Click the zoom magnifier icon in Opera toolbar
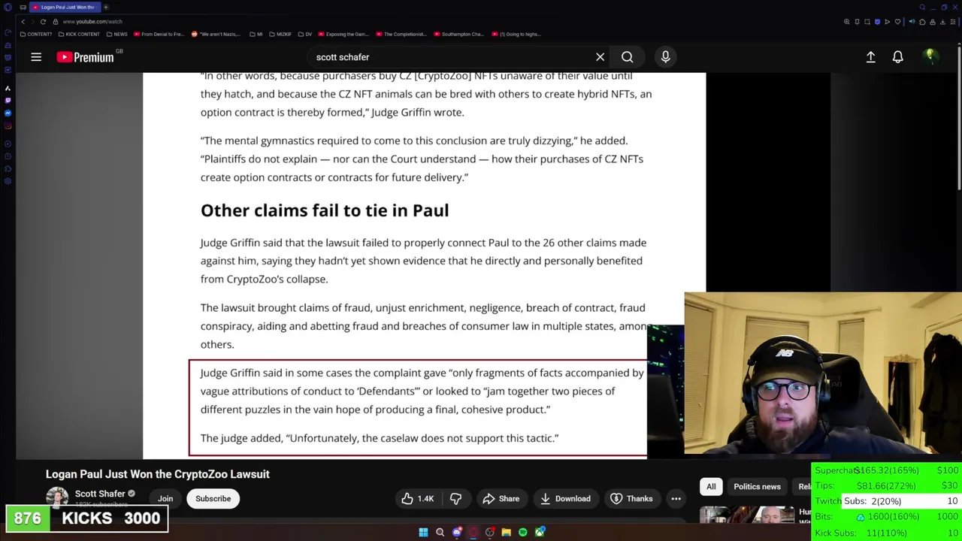 [x=847, y=22]
